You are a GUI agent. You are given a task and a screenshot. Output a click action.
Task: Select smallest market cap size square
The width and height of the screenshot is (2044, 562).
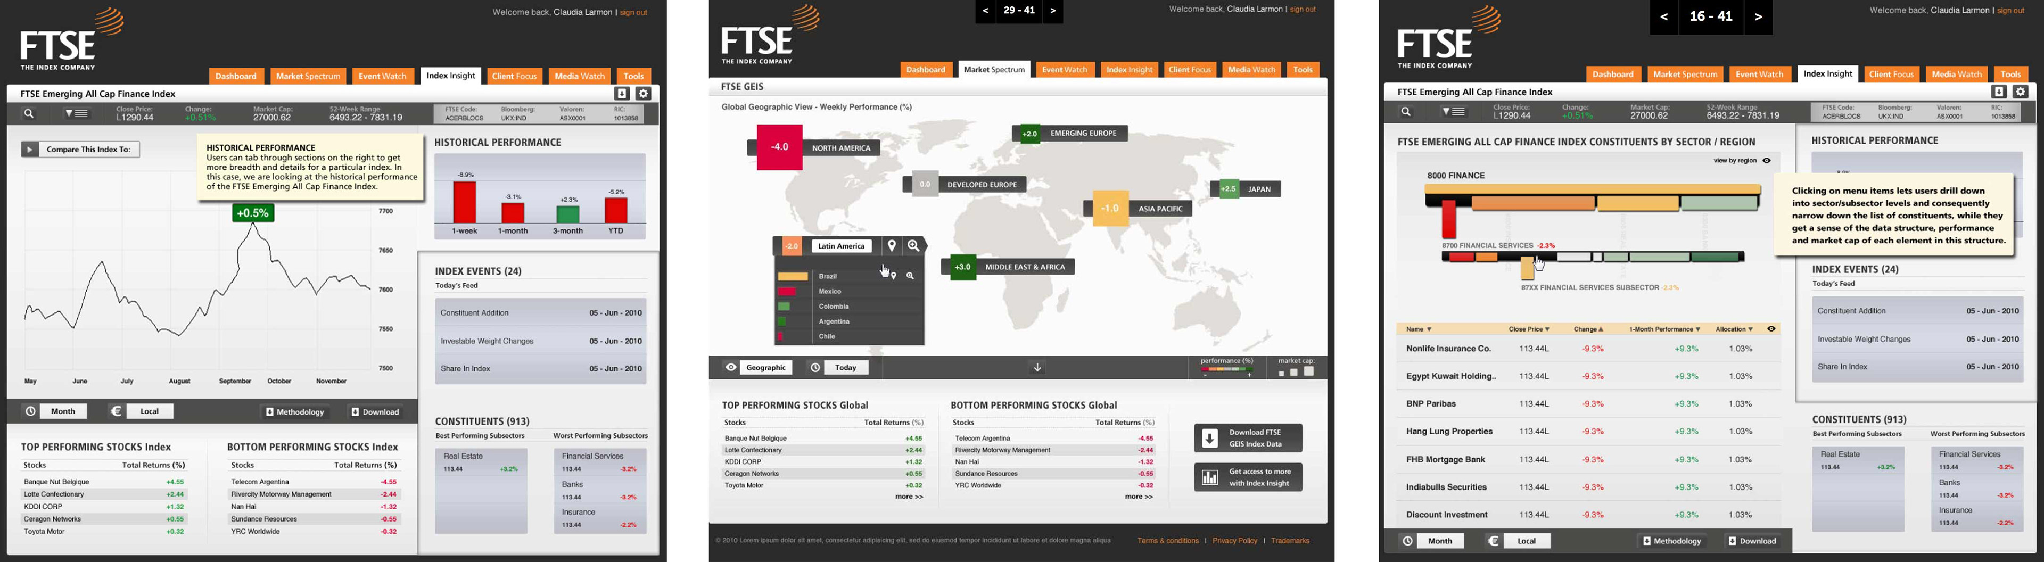tap(1281, 373)
